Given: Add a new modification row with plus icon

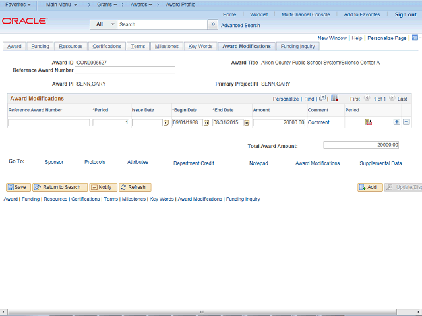Looking at the screenshot, I should [397, 122].
